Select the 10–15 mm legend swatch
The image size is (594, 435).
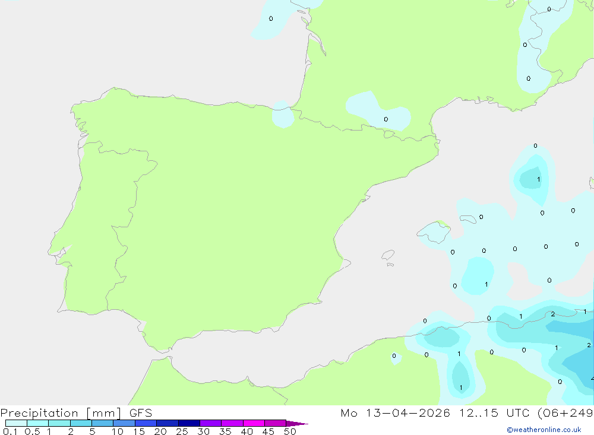(124, 423)
